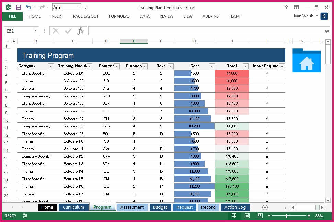Click the green FILE button

point(12,16)
